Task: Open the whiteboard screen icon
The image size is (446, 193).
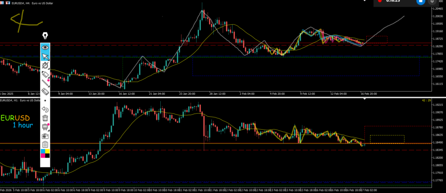Action: click(45, 127)
